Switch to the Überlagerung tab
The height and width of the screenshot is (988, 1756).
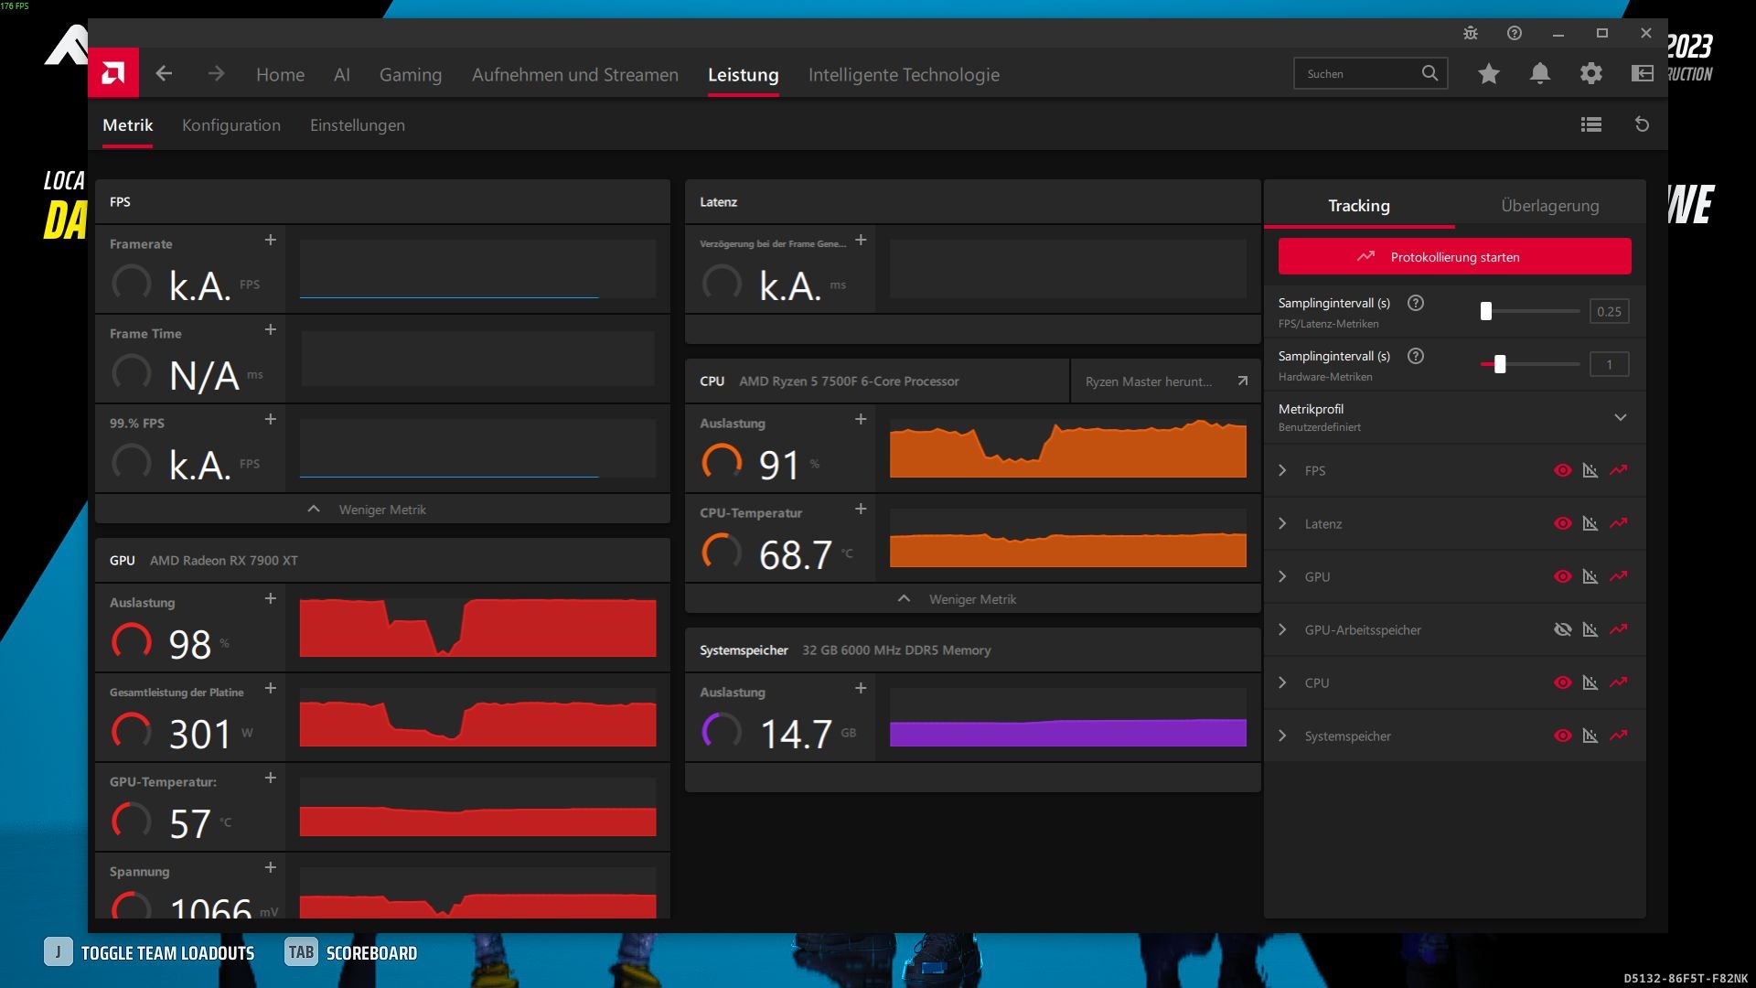[x=1549, y=206]
